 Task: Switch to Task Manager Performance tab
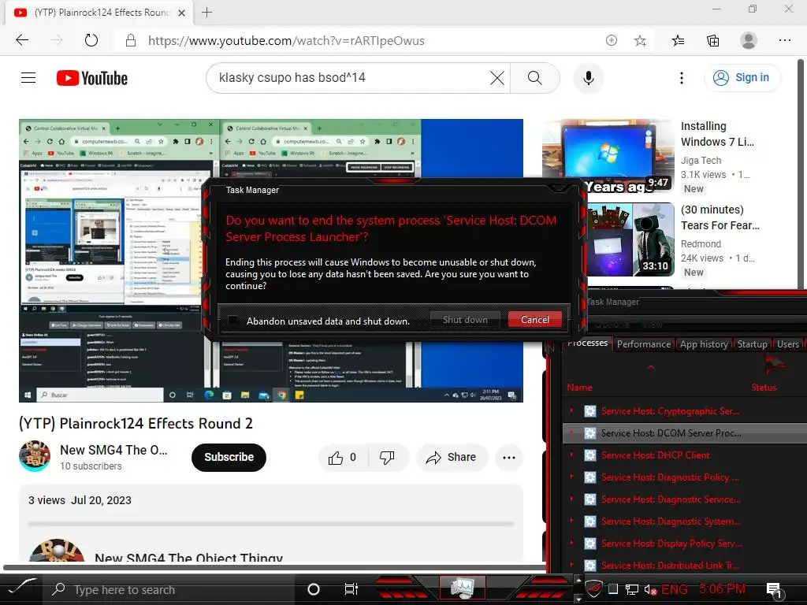tap(644, 344)
